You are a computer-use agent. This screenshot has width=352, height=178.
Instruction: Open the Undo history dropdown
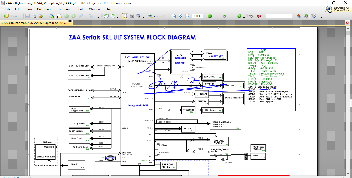(x=86, y=16)
